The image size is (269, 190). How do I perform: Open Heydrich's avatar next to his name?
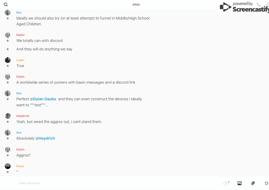[8, 116]
